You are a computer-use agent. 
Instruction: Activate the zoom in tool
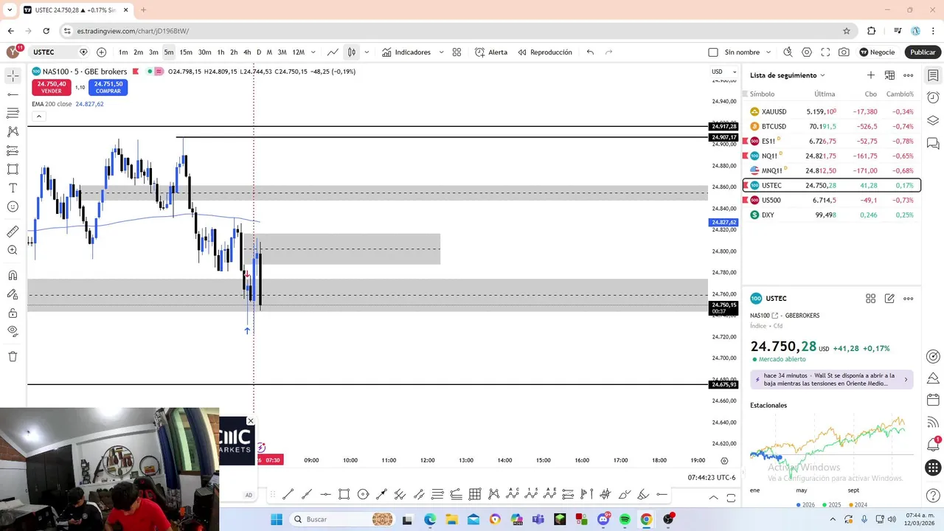(13, 251)
